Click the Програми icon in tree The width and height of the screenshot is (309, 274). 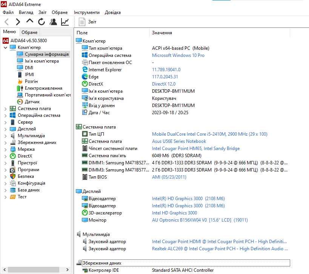(13, 170)
